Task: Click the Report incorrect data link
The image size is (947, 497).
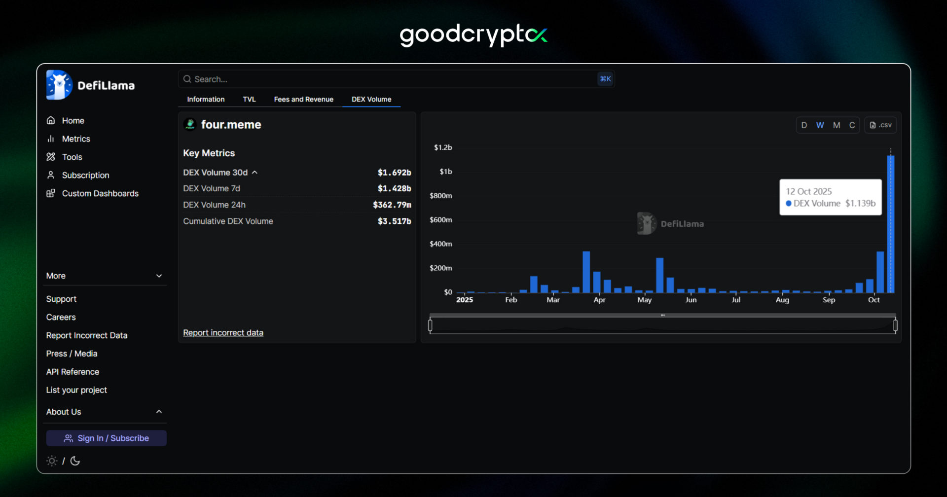Action: [223, 332]
